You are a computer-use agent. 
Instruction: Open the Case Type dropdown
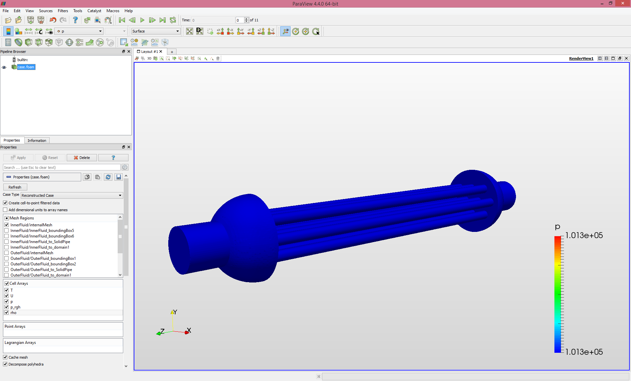[72, 195]
